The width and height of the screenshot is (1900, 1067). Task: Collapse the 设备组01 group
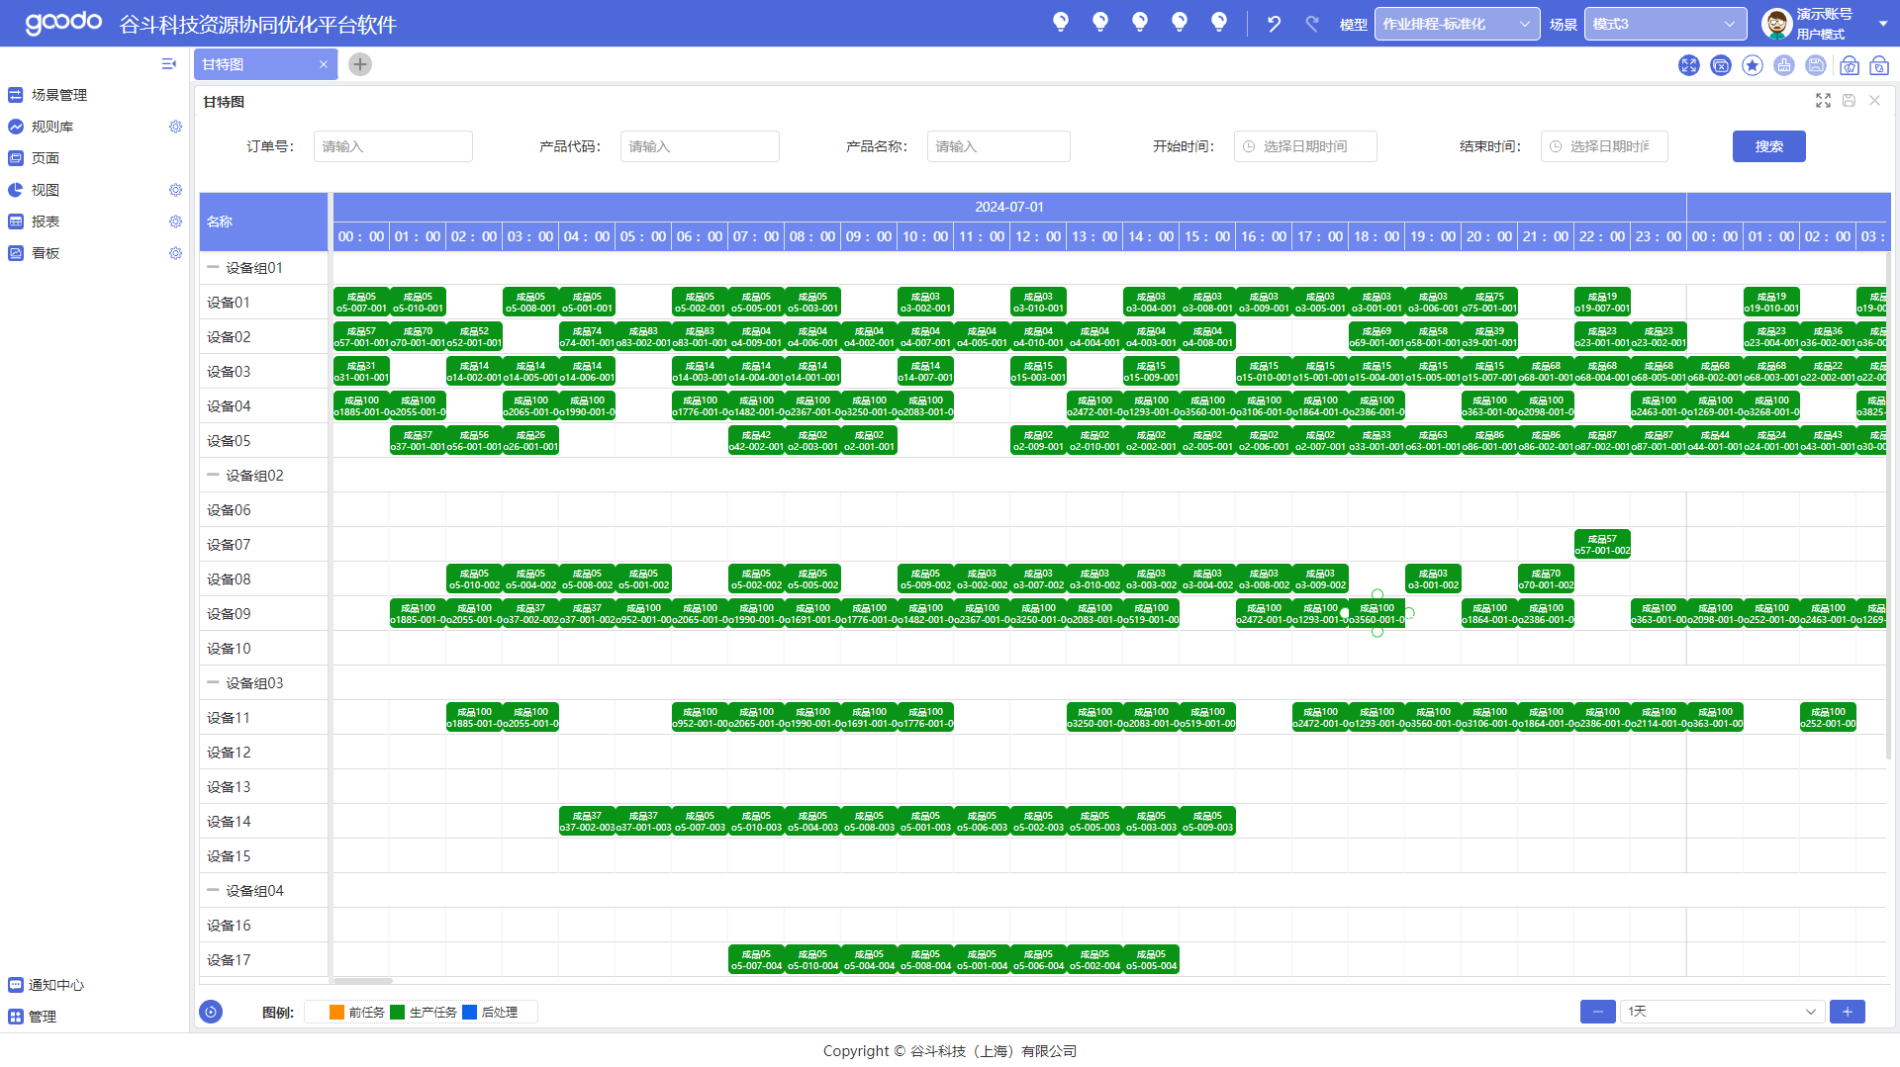coord(213,268)
